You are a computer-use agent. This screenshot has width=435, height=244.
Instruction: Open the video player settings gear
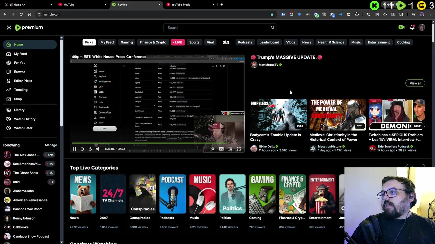213,149
